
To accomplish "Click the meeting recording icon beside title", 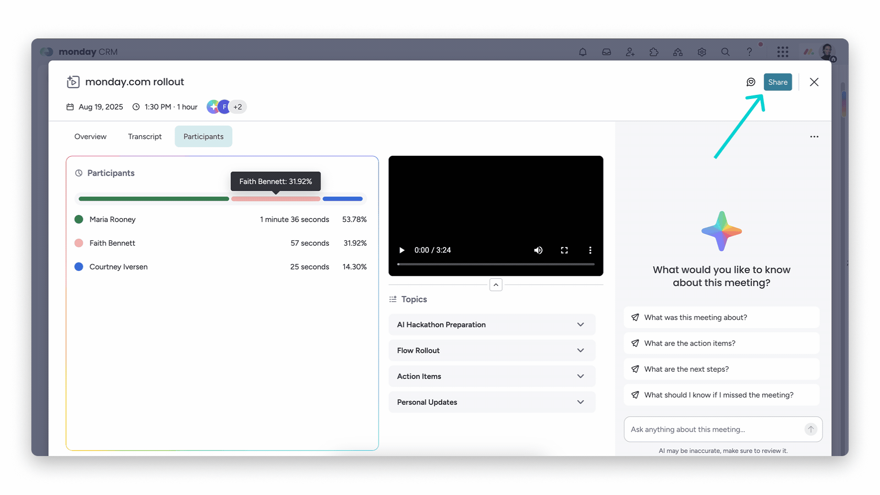I will tap(73, 82).
